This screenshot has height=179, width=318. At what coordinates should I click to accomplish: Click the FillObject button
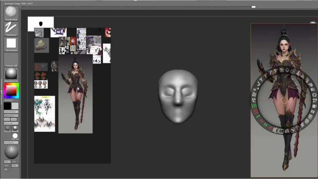pos(11,142)
